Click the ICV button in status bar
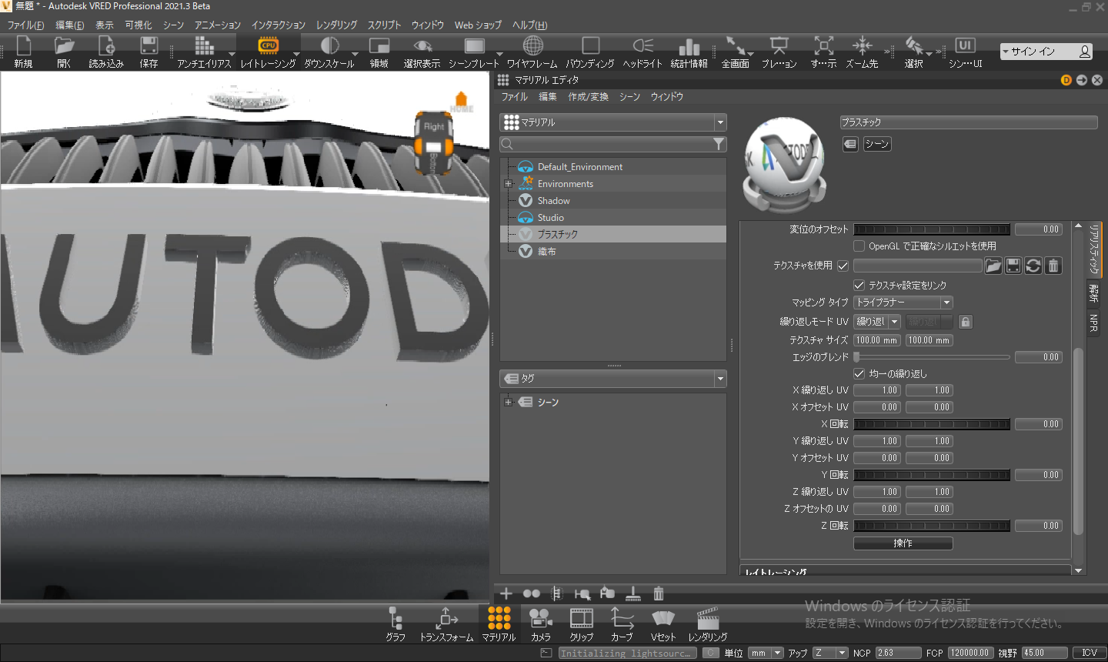The width and height of the screenshot is (1108, 662). click(x=1090, y=653)
